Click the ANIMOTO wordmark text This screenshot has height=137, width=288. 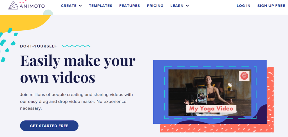32,6
